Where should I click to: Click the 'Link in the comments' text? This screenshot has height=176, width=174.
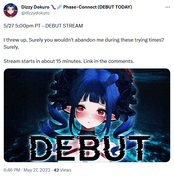point(109,61)
